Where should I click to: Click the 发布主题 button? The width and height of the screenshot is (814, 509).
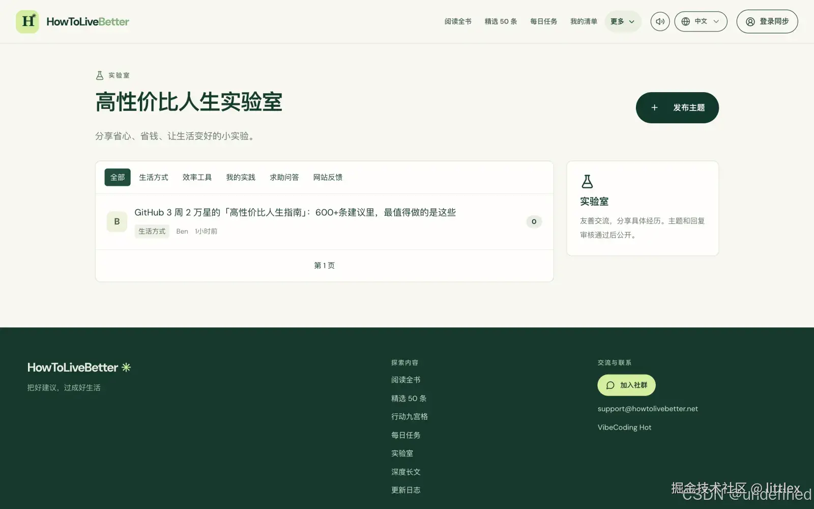(x=677, y=107)
